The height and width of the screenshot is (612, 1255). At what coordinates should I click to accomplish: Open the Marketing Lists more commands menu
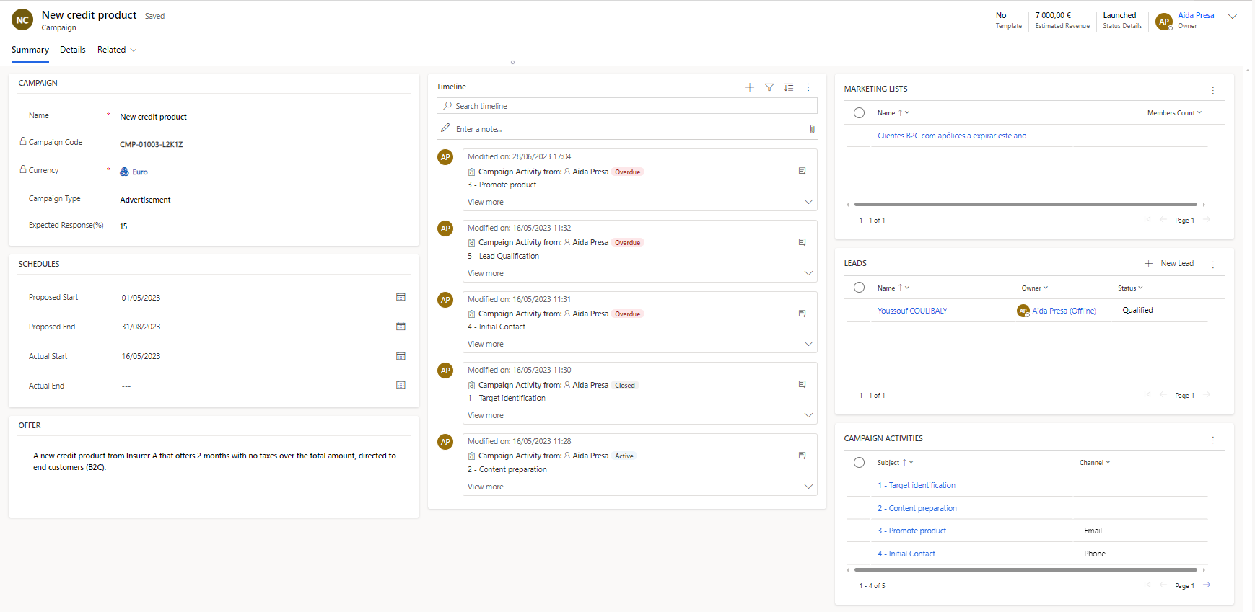[1212, 90]
